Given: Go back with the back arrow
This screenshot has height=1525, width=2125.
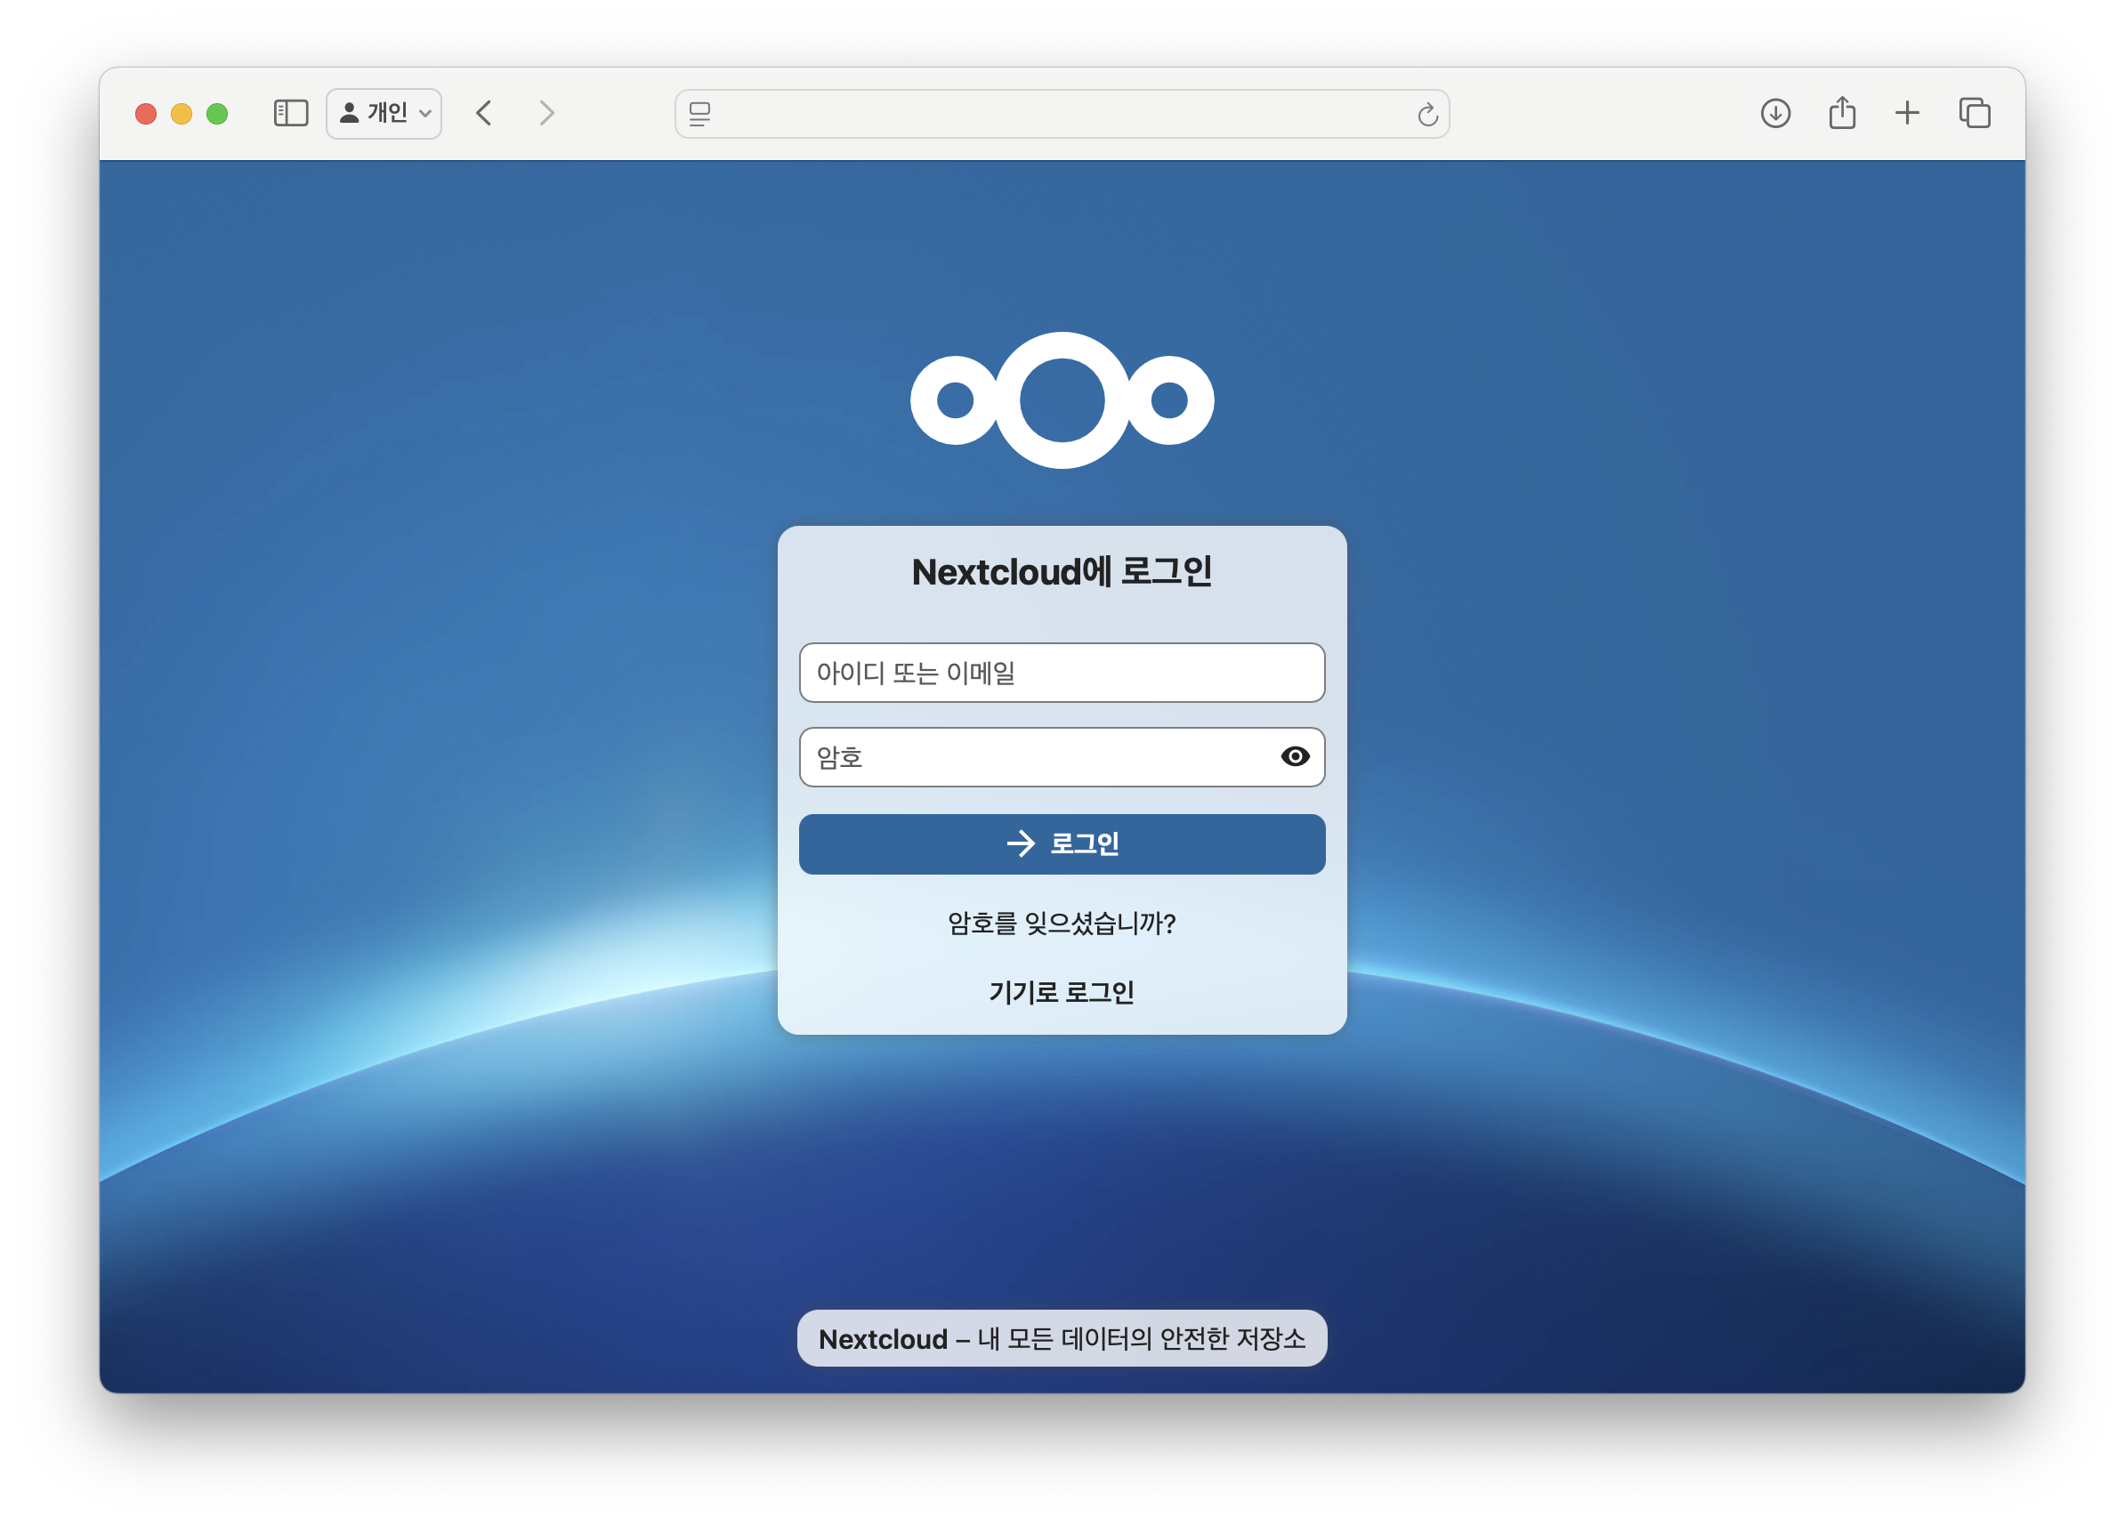Looking at the screenshot, I should 483,113.
